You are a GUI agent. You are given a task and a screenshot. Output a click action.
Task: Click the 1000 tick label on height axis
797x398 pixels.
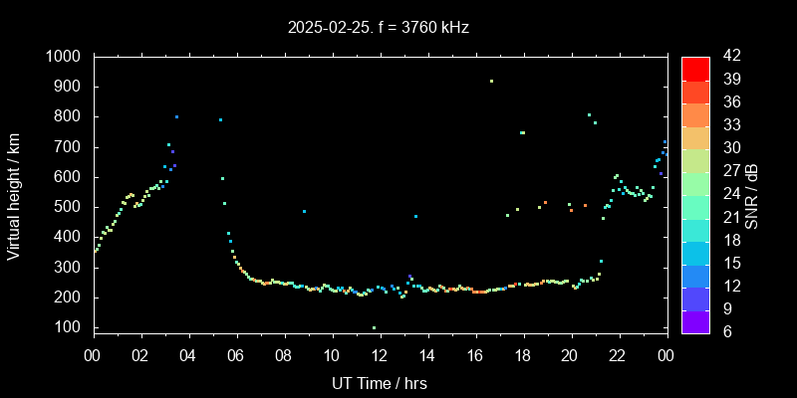point(64,57)
